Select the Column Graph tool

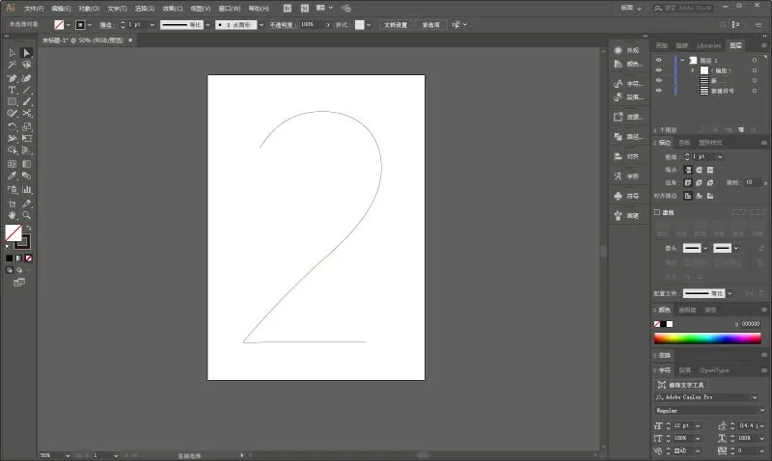[x=27, y=189]
